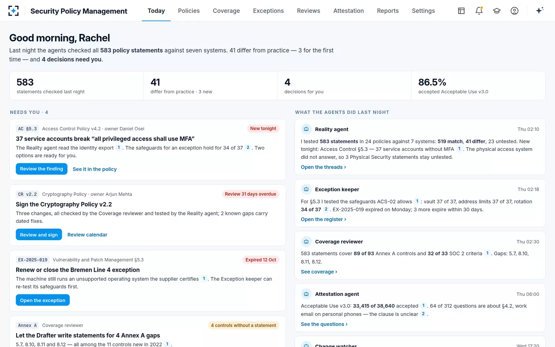
Task: Select the Attestation tab
Action: tap(348, 11)
